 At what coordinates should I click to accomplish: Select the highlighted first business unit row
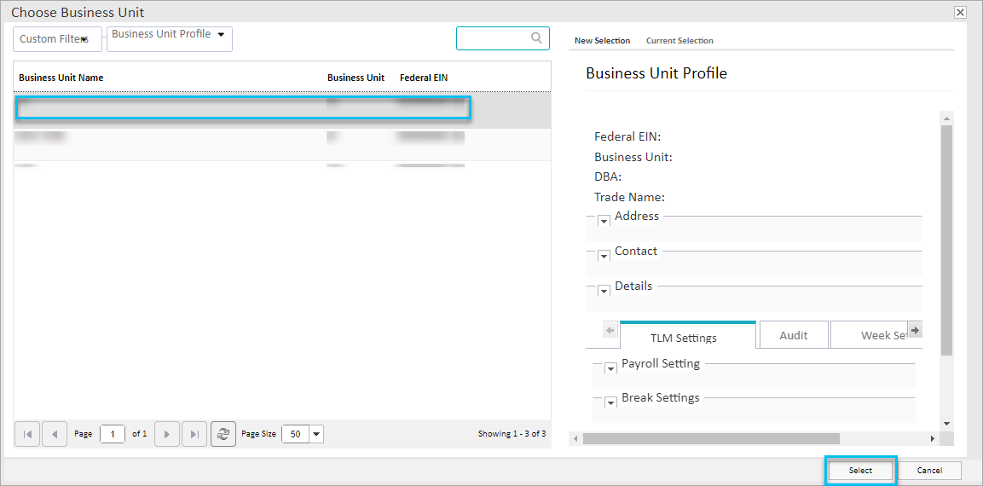pos(282,109)
